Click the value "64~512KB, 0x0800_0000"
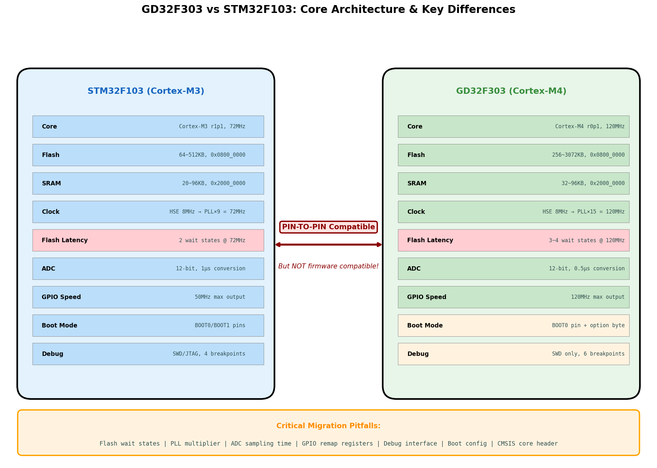Screen dimensions: 657x468 tap(212, 155)
